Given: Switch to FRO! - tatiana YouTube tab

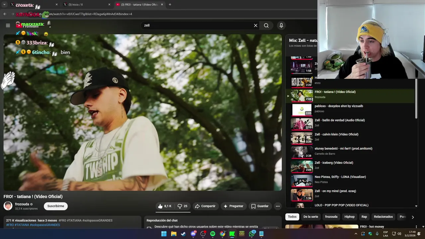Looking at the screenshot, I should [x=139, y=5].
